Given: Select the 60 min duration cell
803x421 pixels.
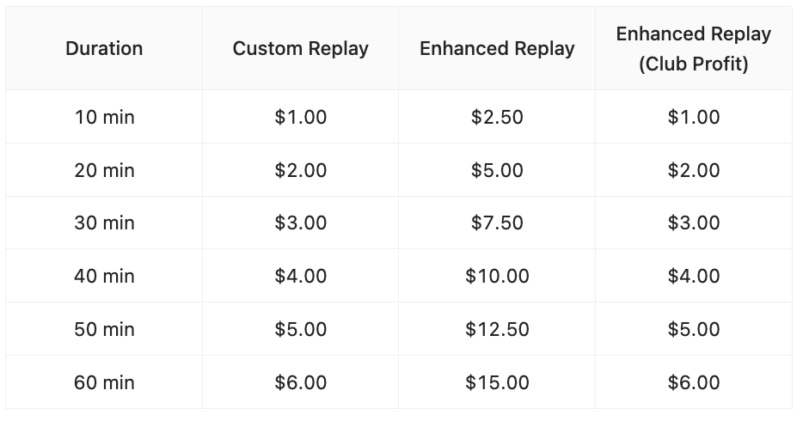Looking at the screenshot, I should coord(104,382).
